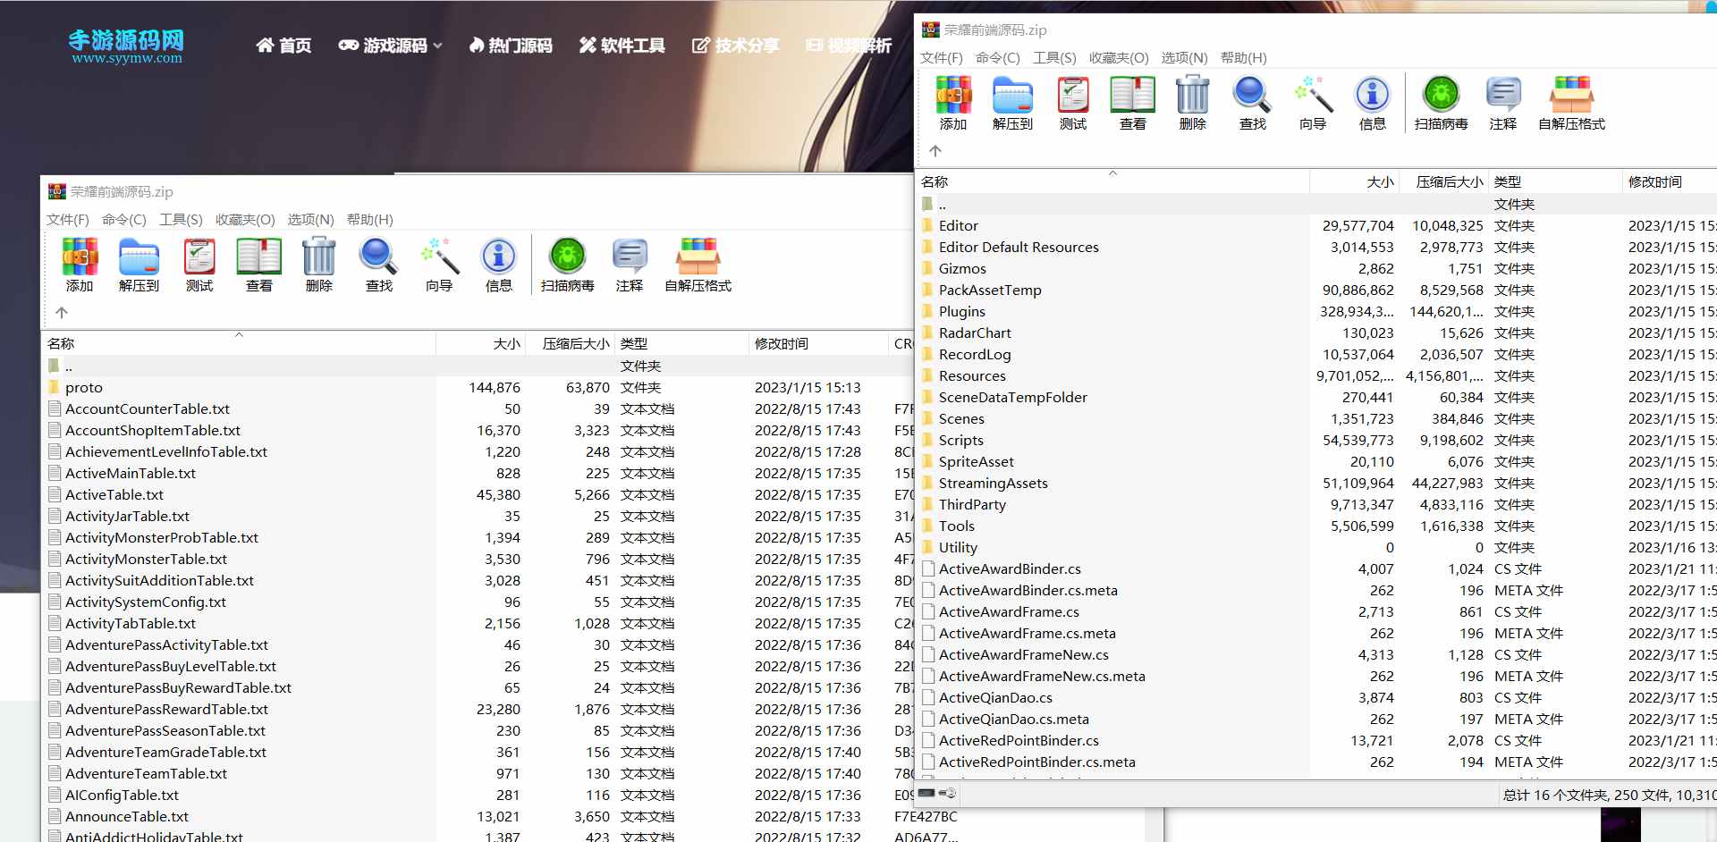Click the Add (添加) icon in right WinRAR window
This screenshot has height=842, width=1717.
(952, 104)
